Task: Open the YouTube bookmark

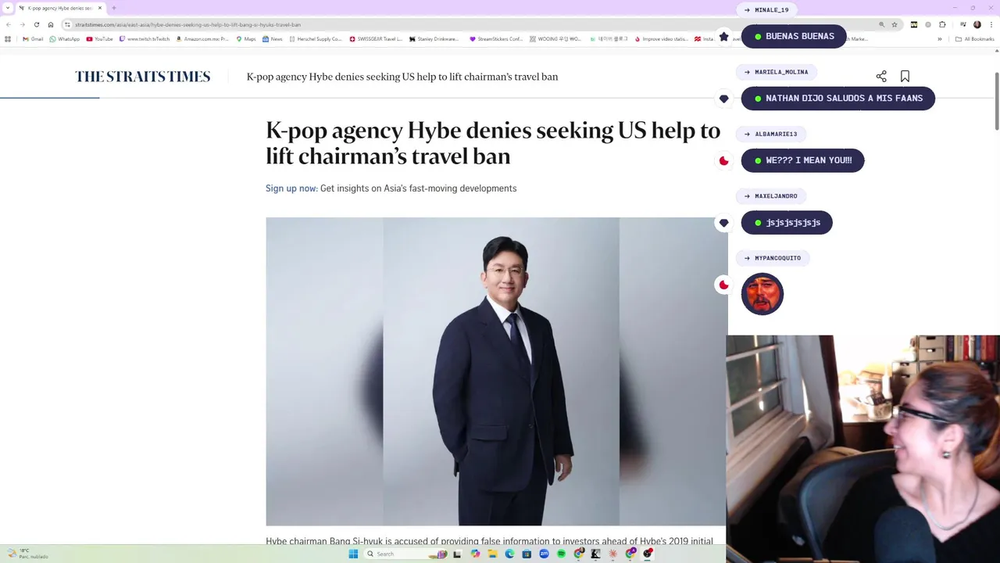Action: click(x=99, y=39)
